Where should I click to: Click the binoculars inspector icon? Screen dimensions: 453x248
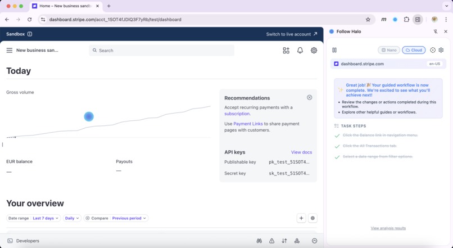point(259,241)
